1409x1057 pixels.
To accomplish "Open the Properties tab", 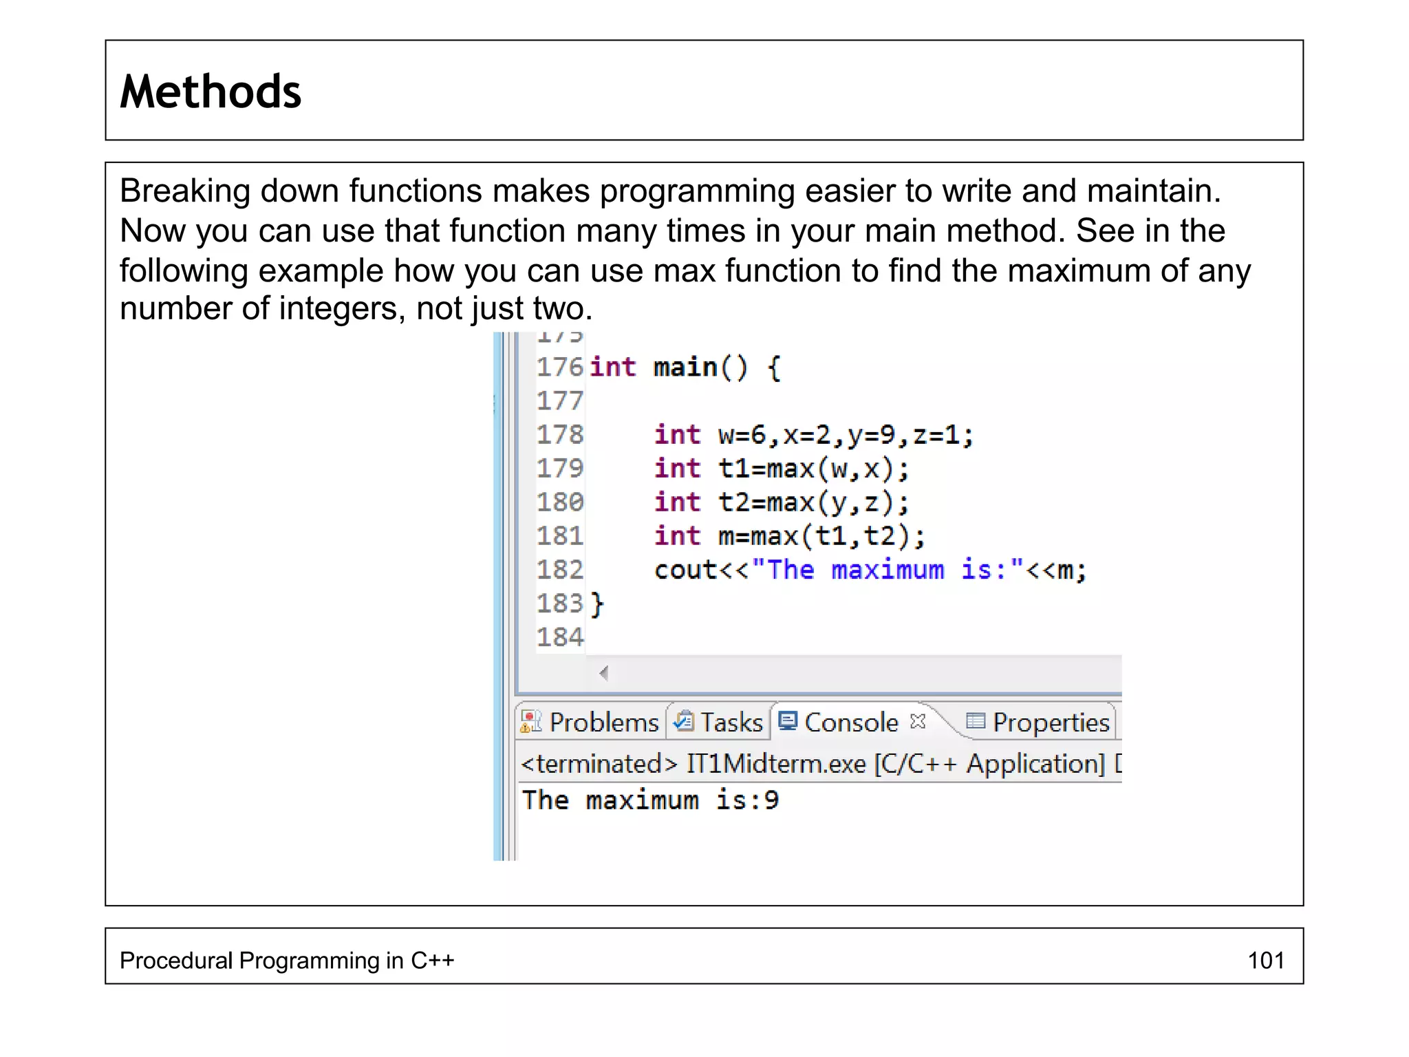I will tap(1038, 722).
